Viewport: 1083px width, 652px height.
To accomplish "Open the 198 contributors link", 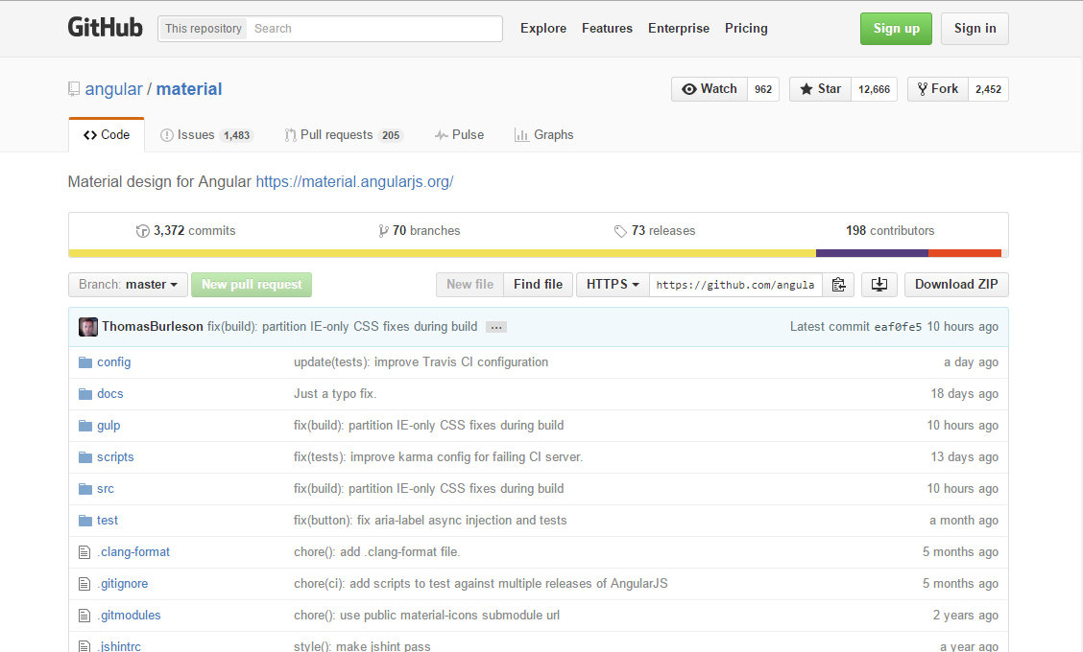I will (890, 230).
